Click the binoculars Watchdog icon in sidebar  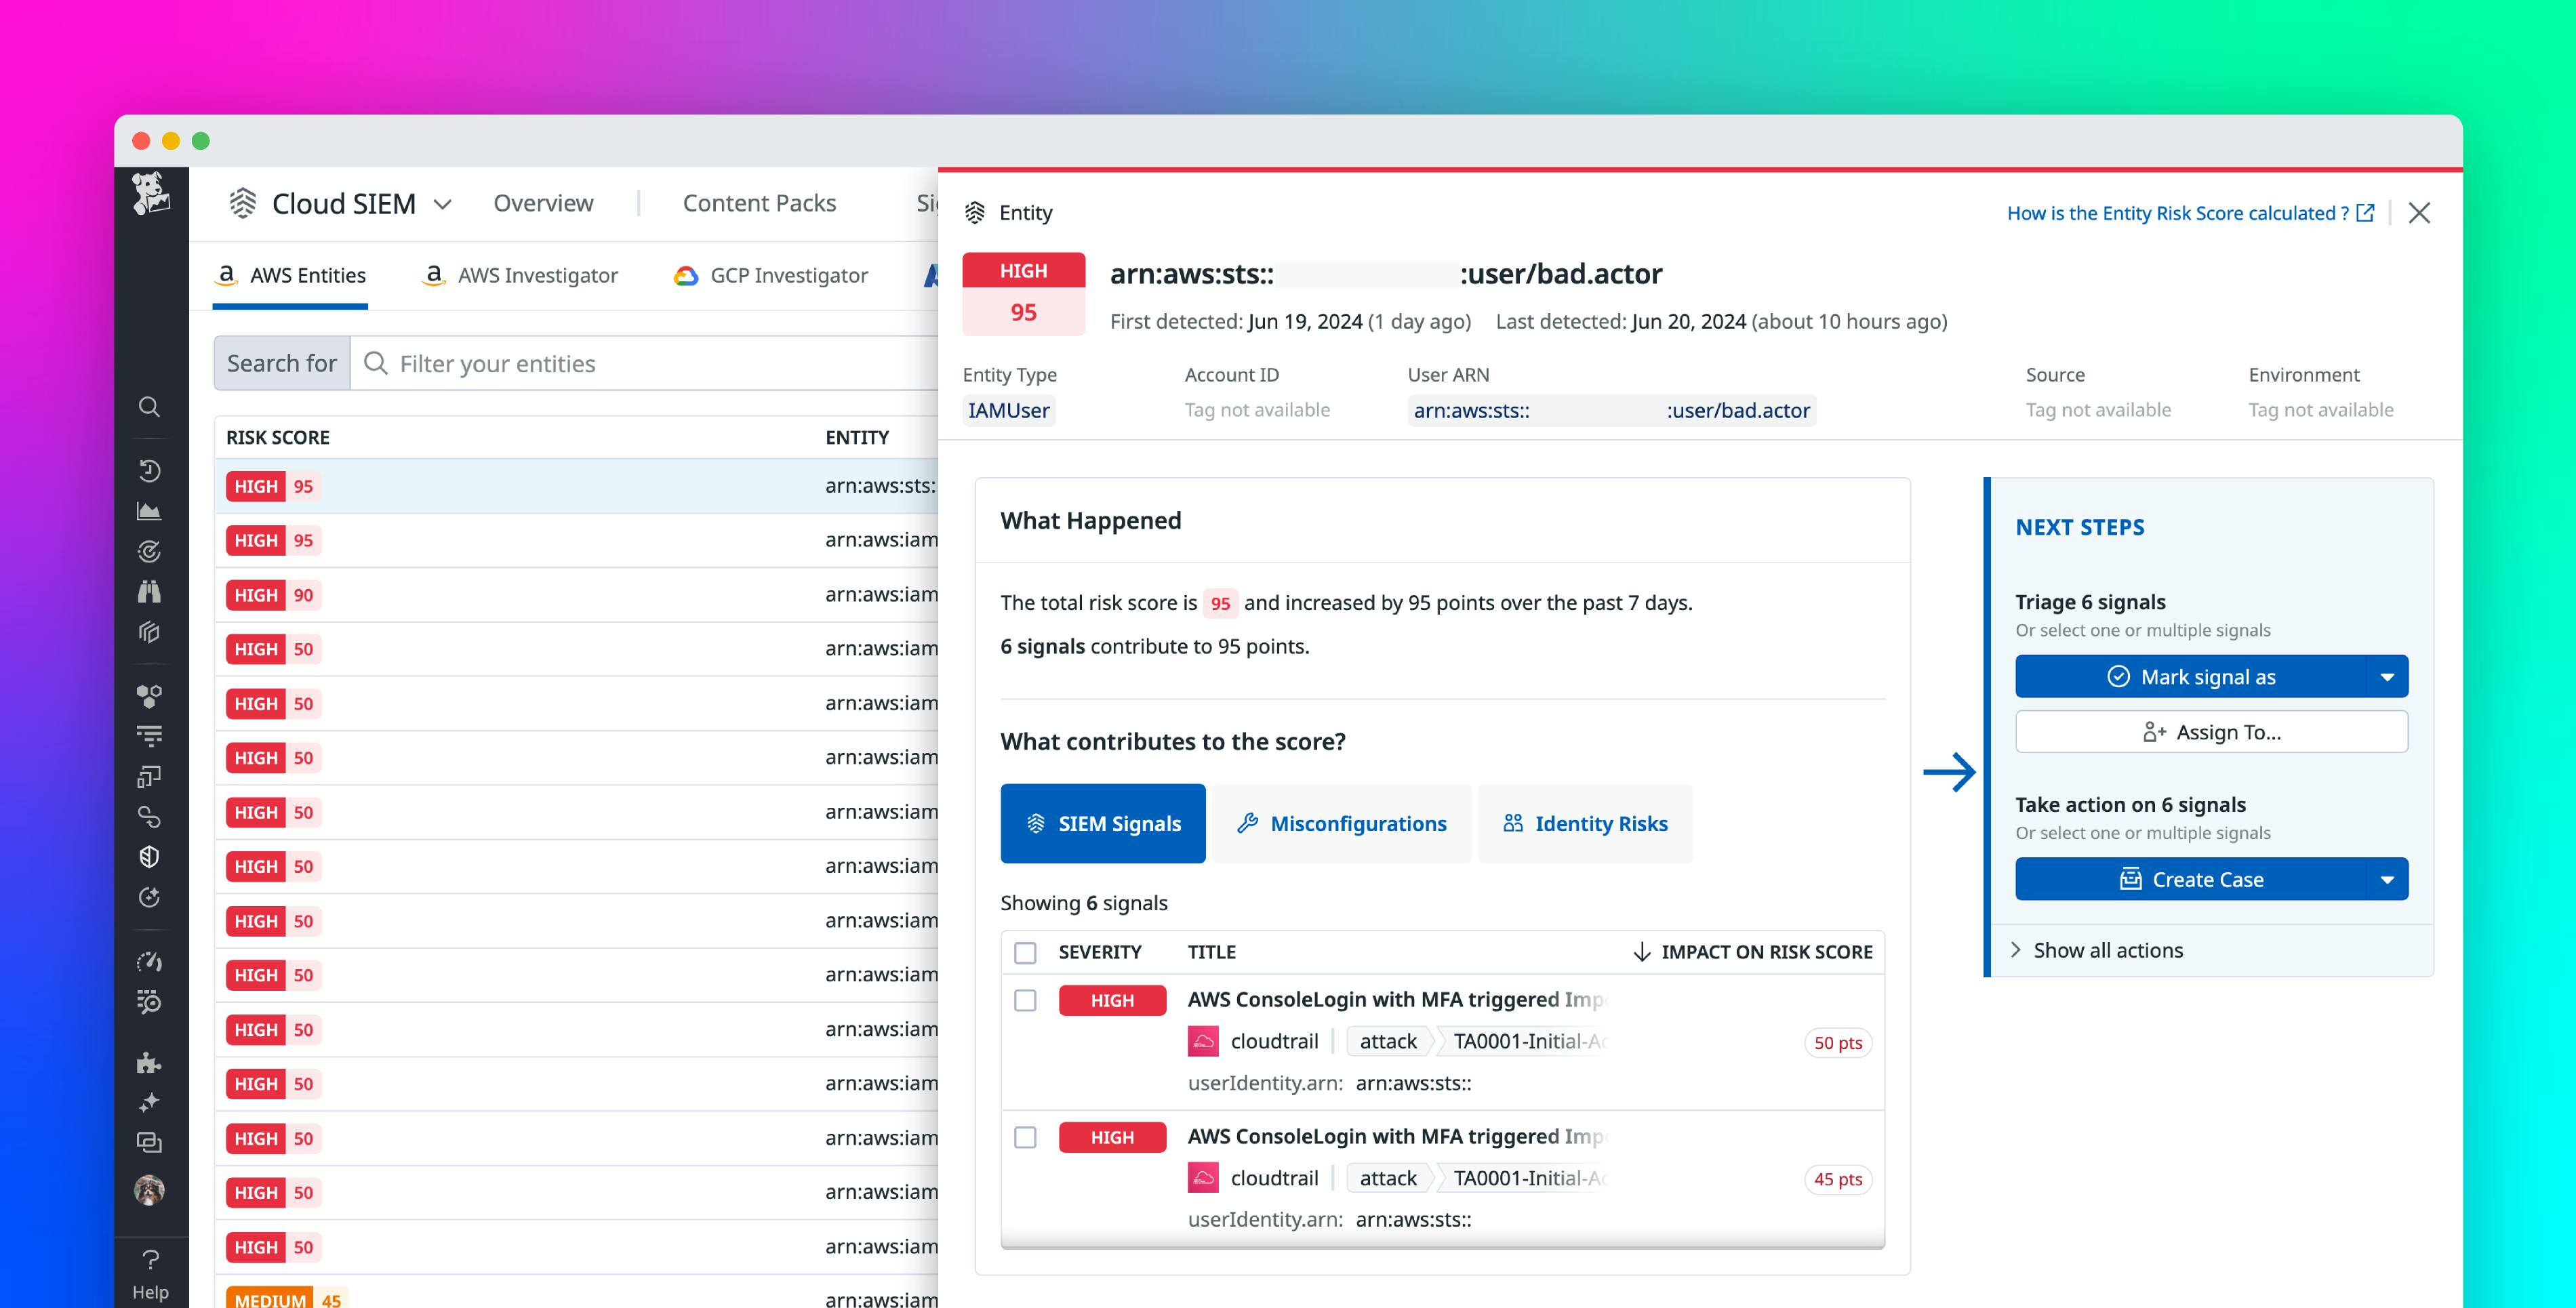point(150,592)
